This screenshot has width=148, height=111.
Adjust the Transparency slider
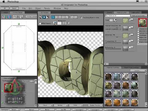[113, 43]
